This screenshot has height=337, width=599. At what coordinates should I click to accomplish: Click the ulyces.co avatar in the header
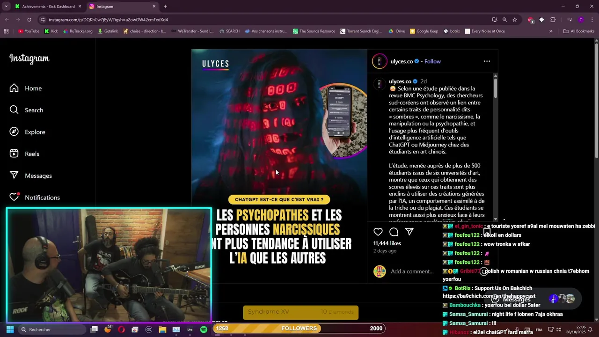pos(380,61)
